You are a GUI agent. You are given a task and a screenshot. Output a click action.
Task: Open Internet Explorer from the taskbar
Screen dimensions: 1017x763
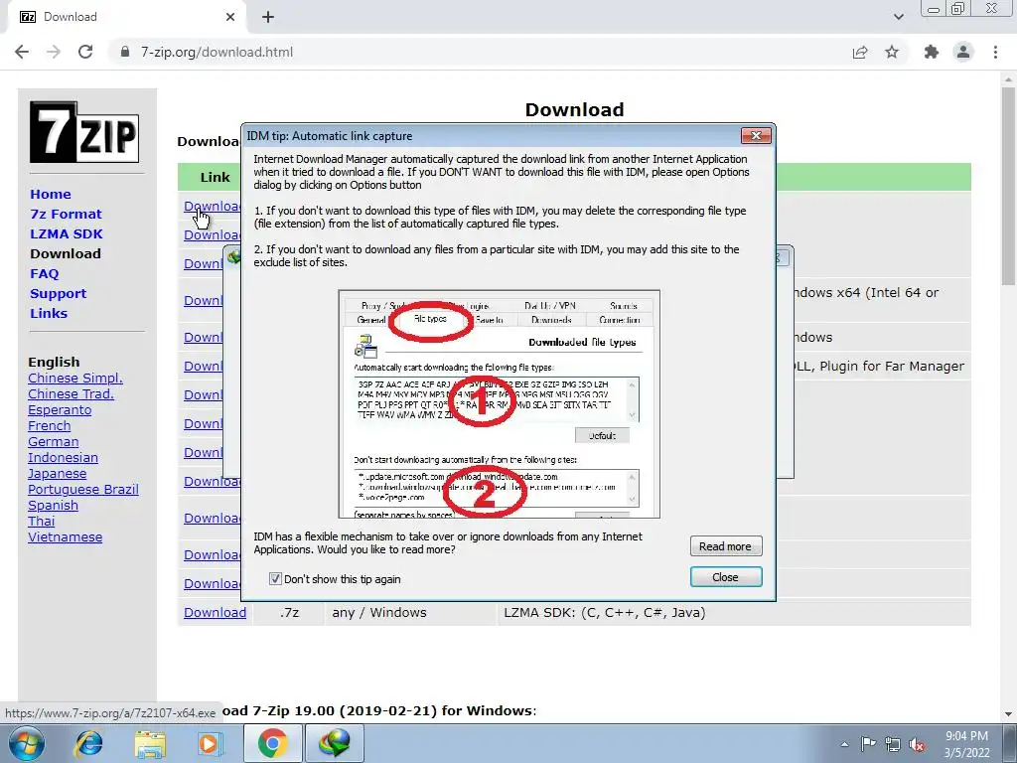coord(88,743)
